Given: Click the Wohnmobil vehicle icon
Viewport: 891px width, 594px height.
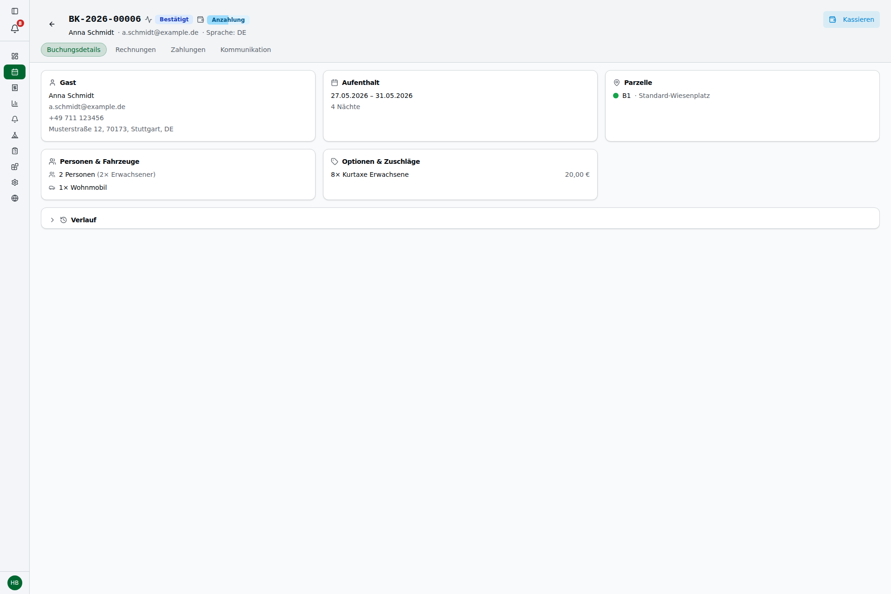Looking at the screenshot, I should click(x=52, y=187).
